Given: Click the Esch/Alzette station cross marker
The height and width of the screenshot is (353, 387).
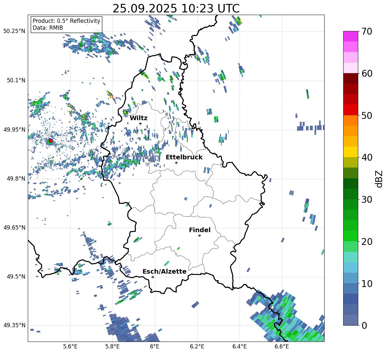Looking at the screenshot, I should pyautogui.click(x=153, y=277).
